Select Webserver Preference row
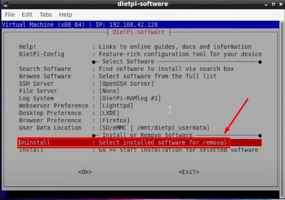The image size is (285, 200). (x=140, y=105)
